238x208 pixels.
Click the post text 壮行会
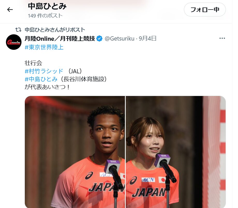[x=33, y=63]
